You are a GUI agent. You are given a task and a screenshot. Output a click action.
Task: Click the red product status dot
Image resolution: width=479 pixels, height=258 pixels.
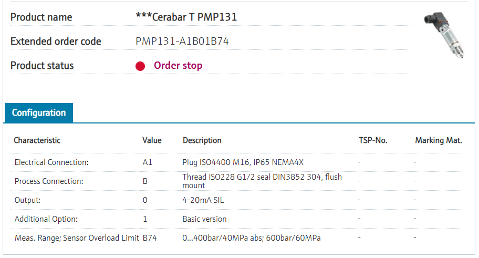click(140, 66)
